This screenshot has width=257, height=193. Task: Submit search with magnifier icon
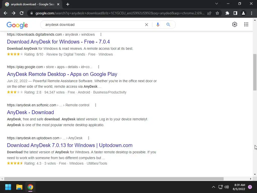click(168, 25)
